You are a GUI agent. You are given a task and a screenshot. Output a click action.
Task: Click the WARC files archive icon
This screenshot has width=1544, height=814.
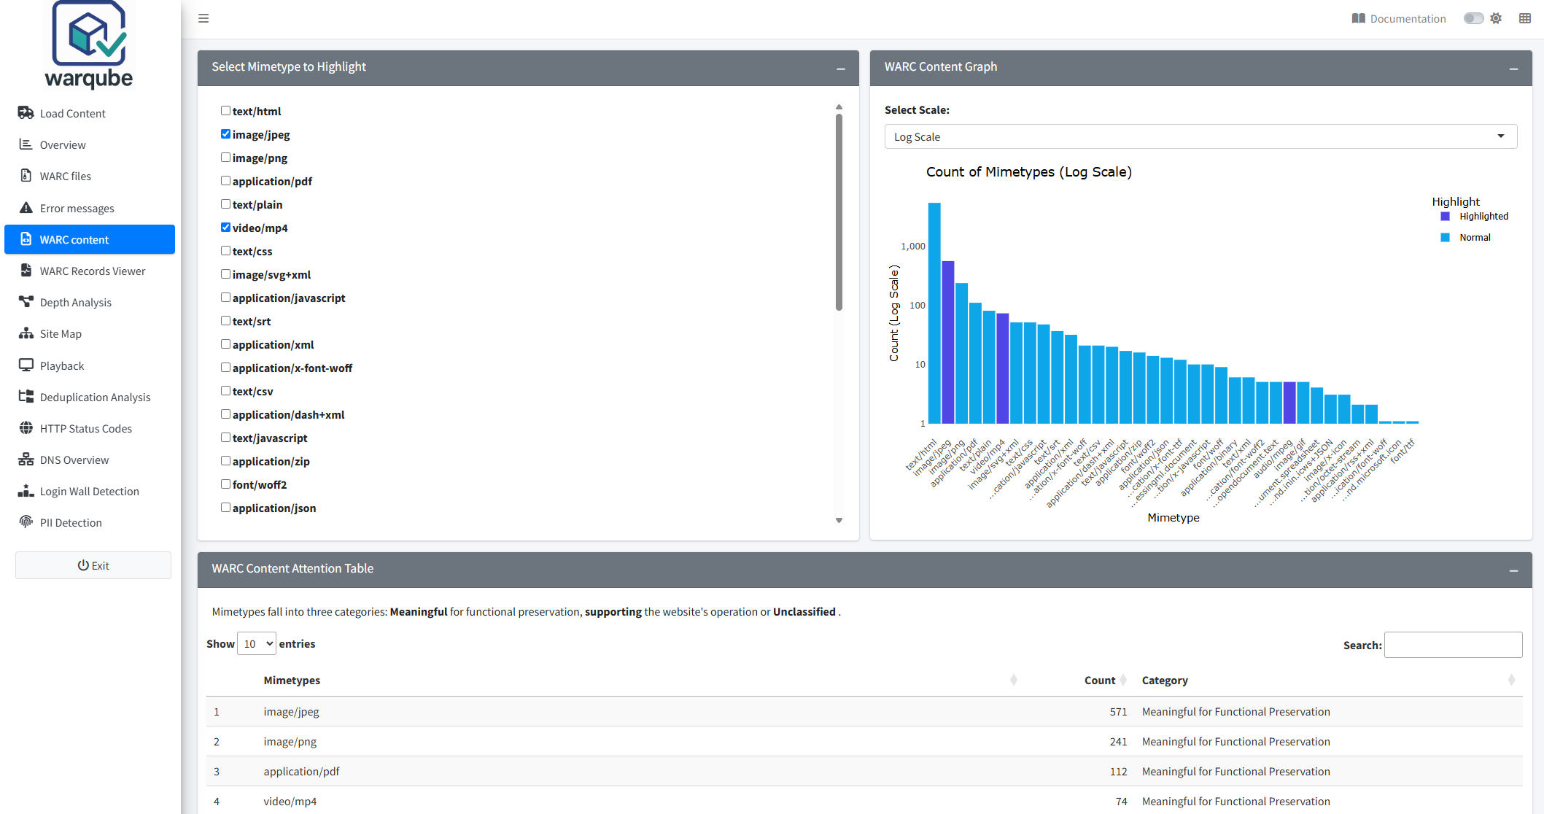26,176
